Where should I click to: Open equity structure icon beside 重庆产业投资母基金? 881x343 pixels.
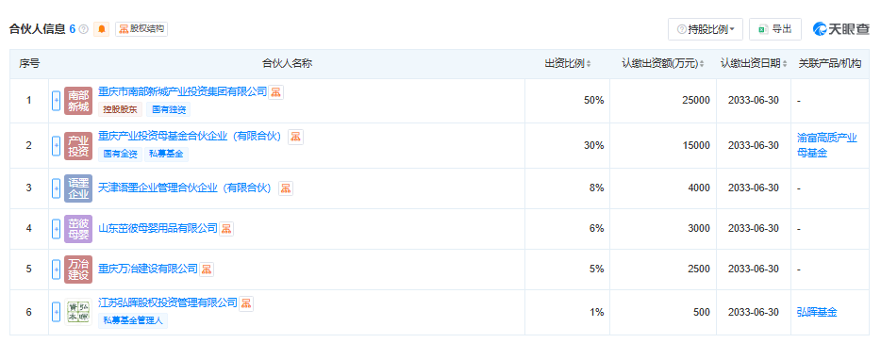(295, 137)
